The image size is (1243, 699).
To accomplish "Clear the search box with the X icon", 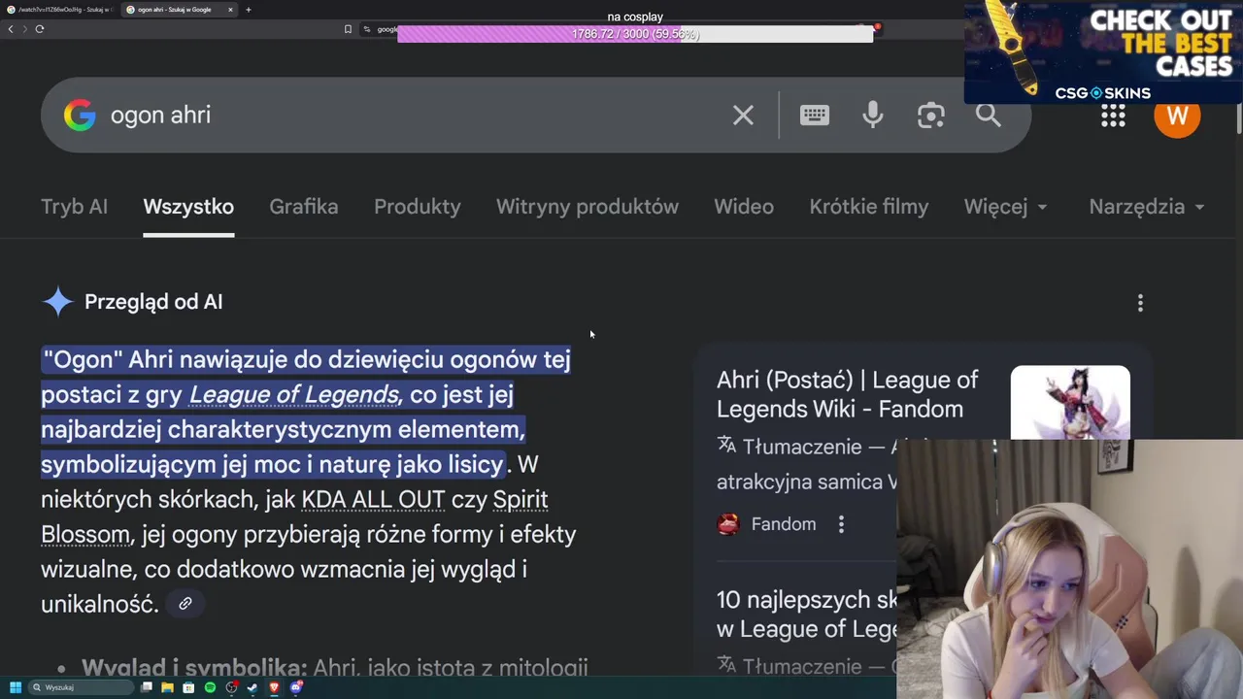I will point(743,116).
